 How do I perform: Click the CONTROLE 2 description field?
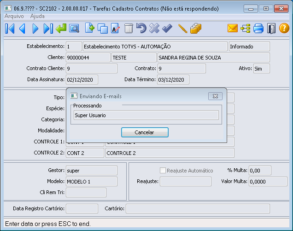coord(170,153)
